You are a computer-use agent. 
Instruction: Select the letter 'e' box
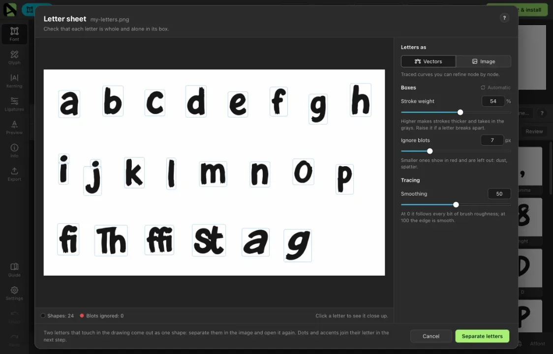click(x=238, y=104)
